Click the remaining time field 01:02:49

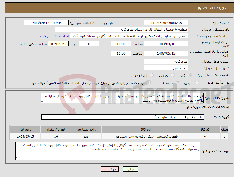point(58,44)
